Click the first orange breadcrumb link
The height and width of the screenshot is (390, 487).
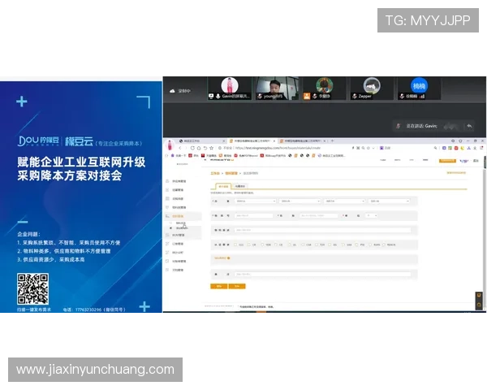215,173
